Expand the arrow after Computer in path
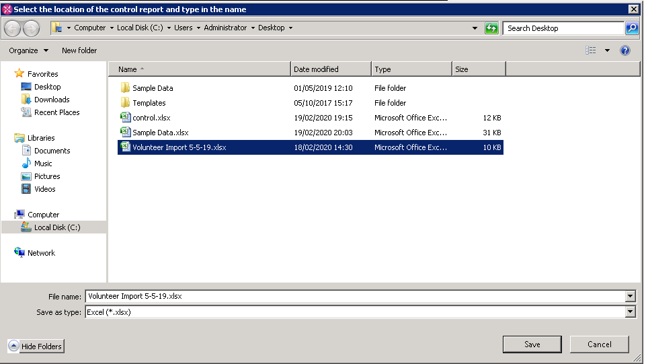Viewport: 646px width, 364px height. pyautogui.click(x=111, y=28)
